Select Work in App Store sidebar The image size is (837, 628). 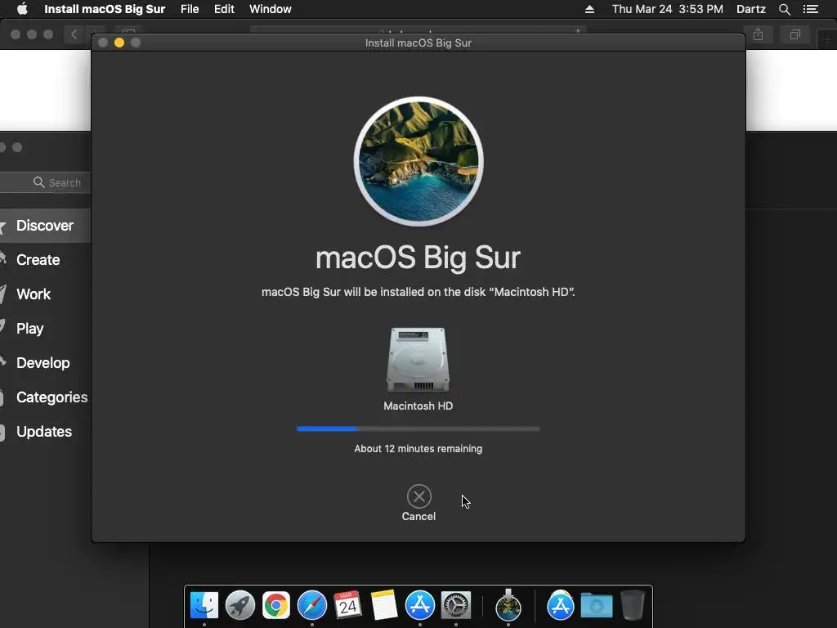pyautogui.click(x=33, y=294)
